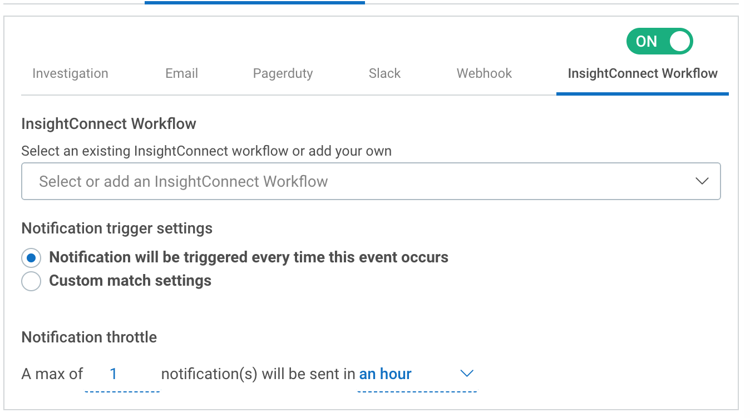This screenshot has height=418, width=750.
Task: Open the Webhook tab
Action: coord(484,73)
